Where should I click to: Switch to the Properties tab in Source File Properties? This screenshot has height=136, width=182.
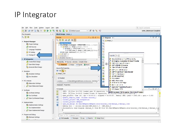(x=67, y=85)
